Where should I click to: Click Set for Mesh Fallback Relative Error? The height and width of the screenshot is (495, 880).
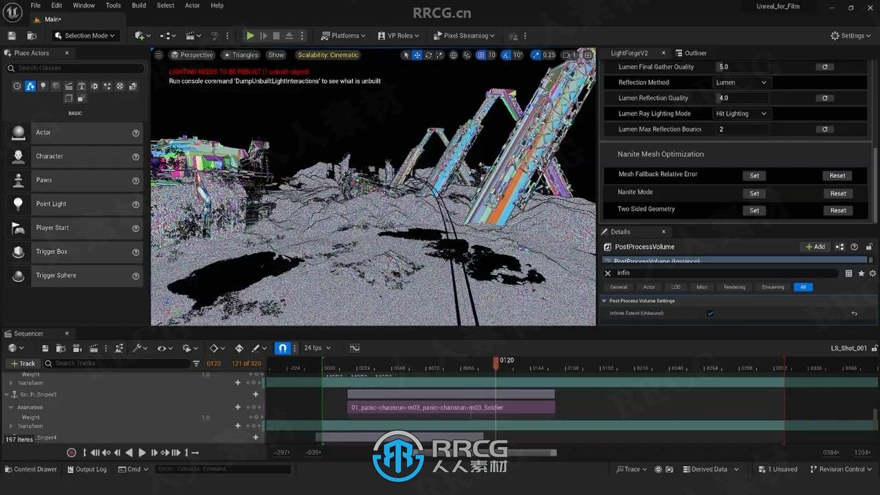click(754, 176)
